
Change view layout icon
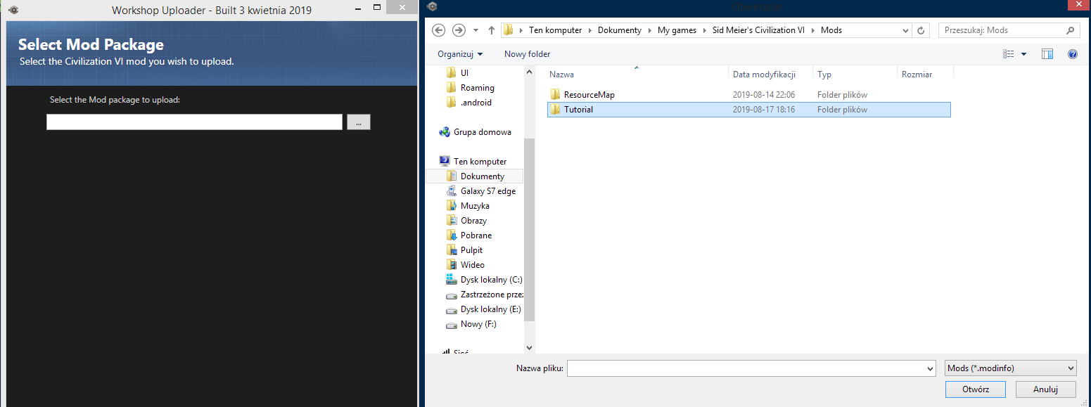coord(1009,54)
